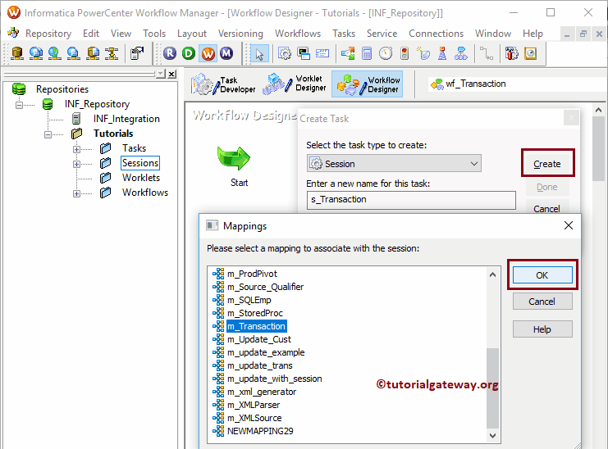Viewport: 608px width, 449px height.
Task: Select the m_ProdPivot mapping
Action: point(252,274)
